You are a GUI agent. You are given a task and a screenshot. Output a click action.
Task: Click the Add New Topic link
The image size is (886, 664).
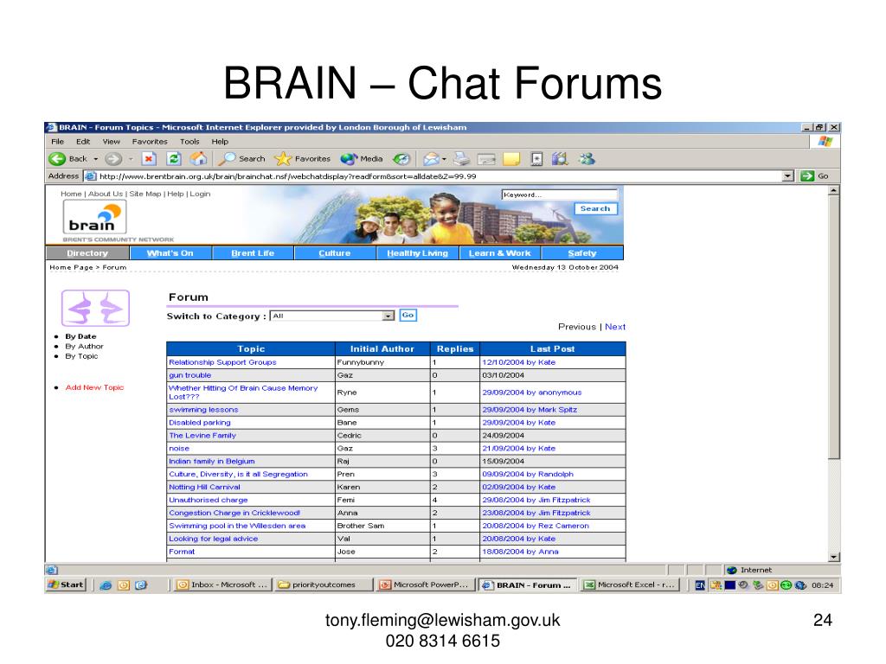[94, 387]
